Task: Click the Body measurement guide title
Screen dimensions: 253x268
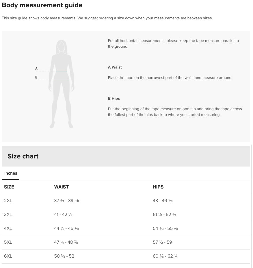Action: (x=42, y=5)
